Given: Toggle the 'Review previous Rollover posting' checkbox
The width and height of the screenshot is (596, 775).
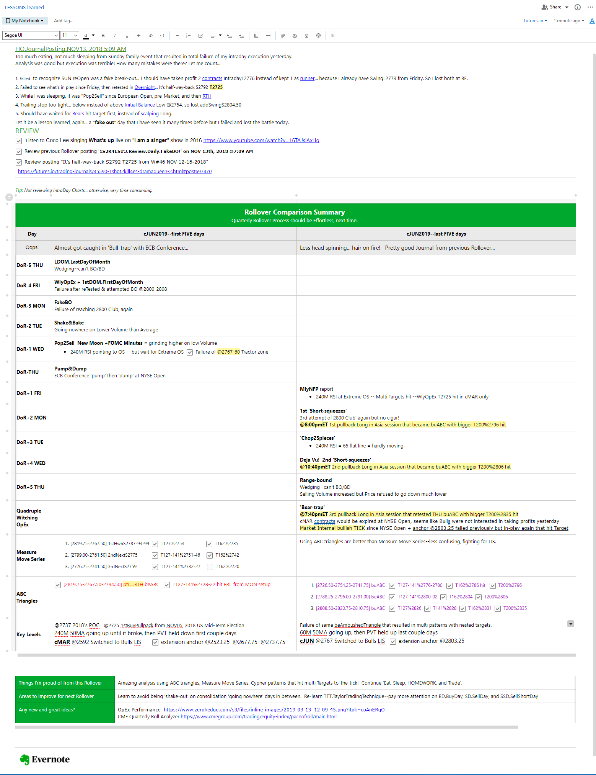Looking at the screenshot, I should click(x=19, y=152).
